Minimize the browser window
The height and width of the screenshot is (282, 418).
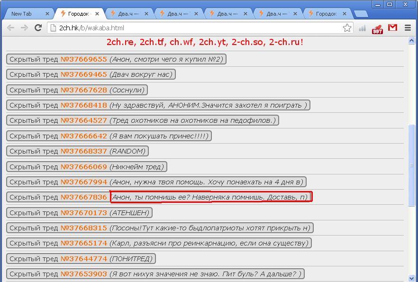click(x=377, y=4)
